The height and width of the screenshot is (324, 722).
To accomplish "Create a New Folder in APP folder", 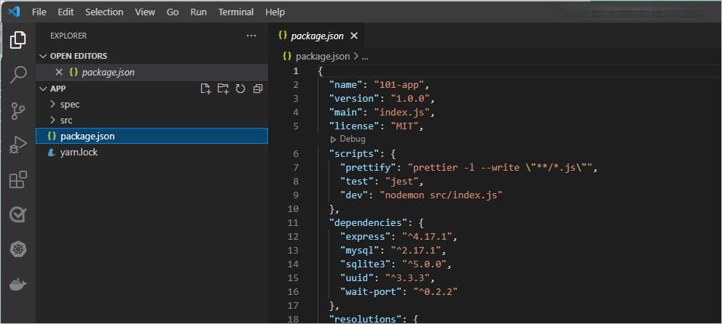I will (224, 89).
